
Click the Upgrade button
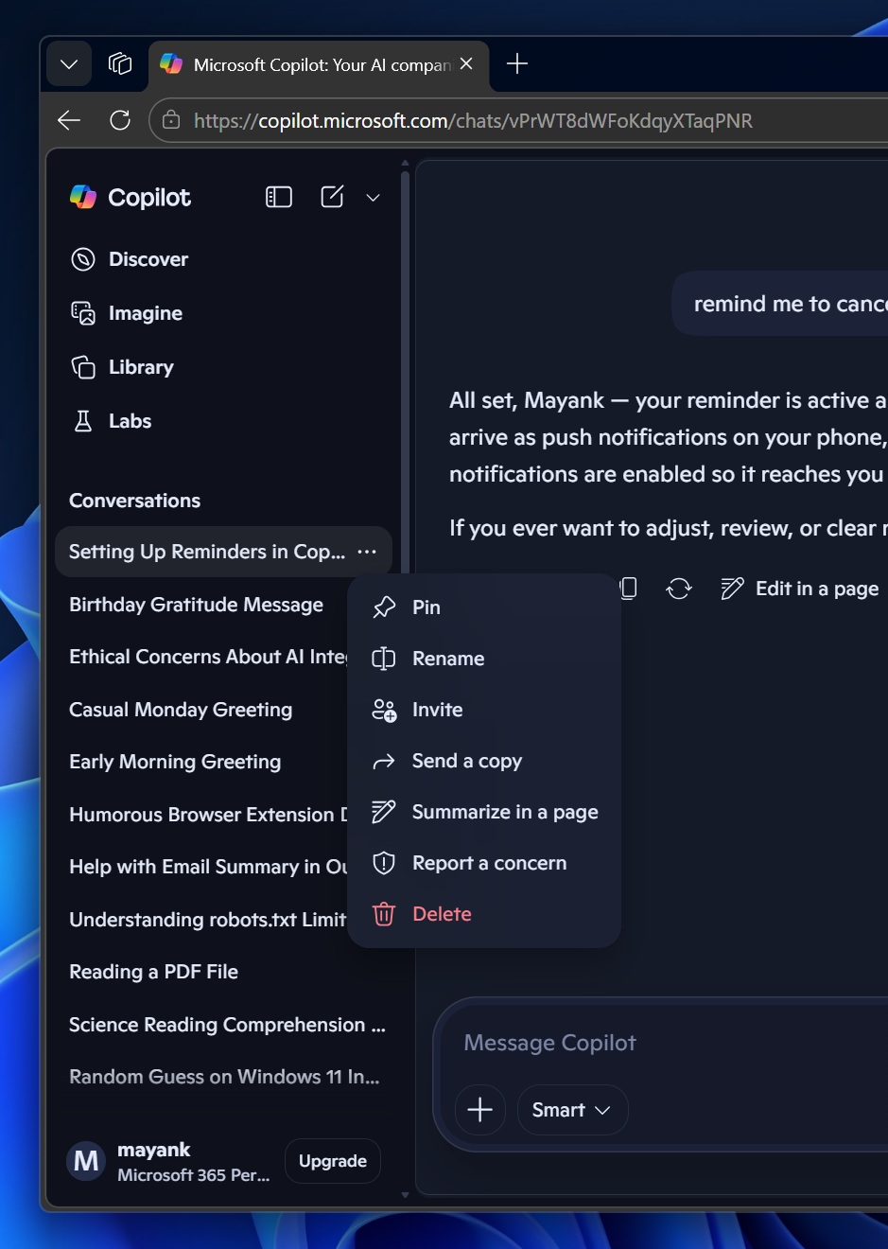pyautogui.click(x=332, y=1160)
